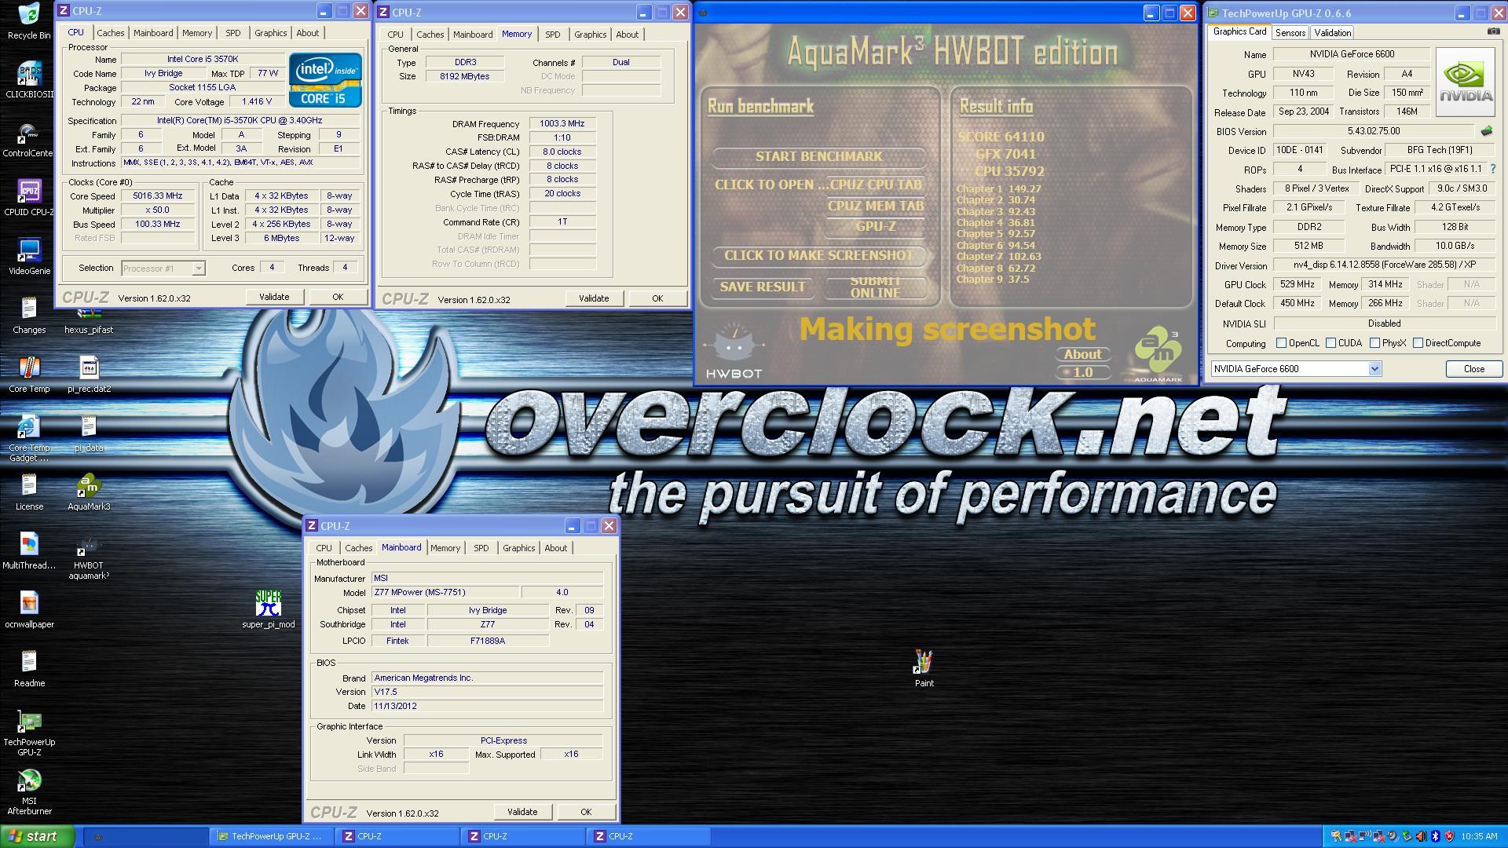
Task: Open About tab in CPU tab window
Action: pyautogui.click(x=308, y=33)
